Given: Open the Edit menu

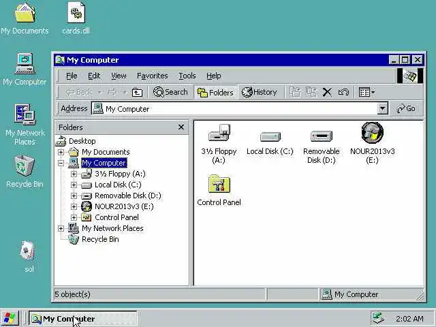Looking at the screenshot, I should 94,76.
